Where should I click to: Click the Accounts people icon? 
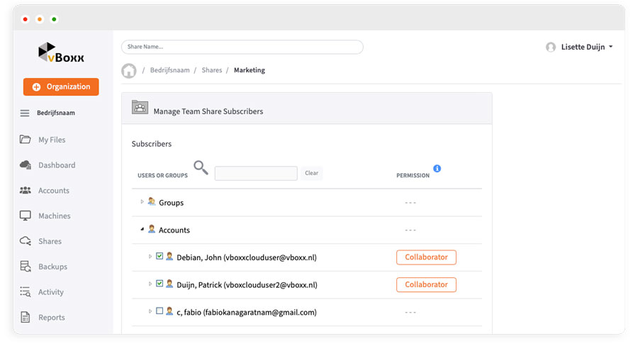[26, 190]
